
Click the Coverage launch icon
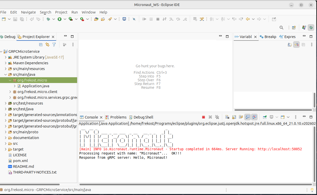click(x=71, y=19)
